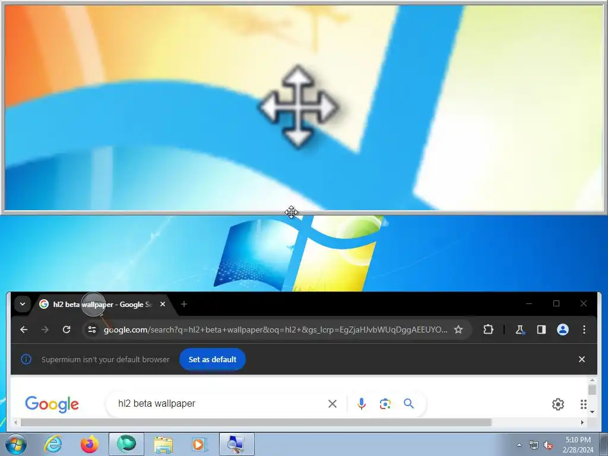Open the Extensions puzzle icon
The height and width of the screenshot is (456, 608).
tap(488, 330)
